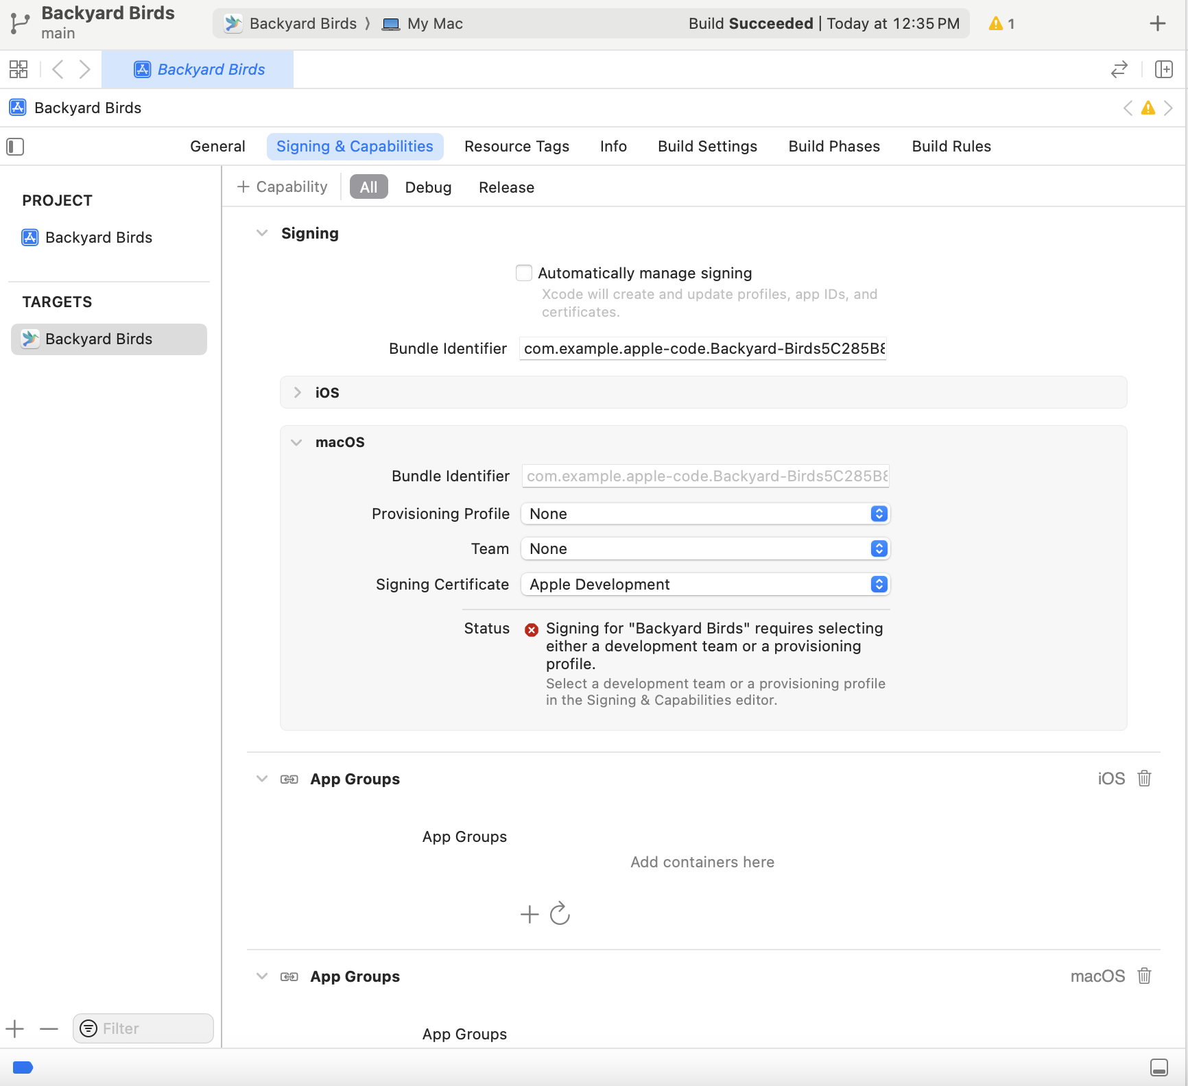Image resolution: width=1188 pixels, height=1086 pixels.
Task: Collapse the Signing section
Action: (262, 233)
